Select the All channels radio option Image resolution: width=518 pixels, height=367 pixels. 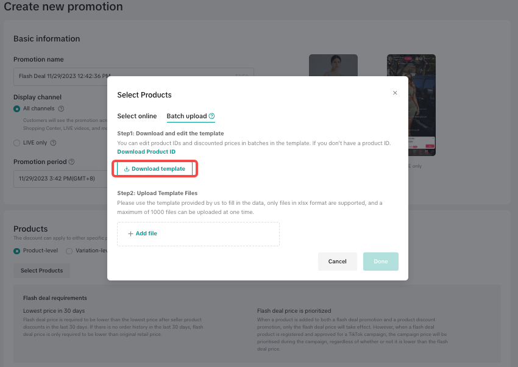(x=17, y=109)
